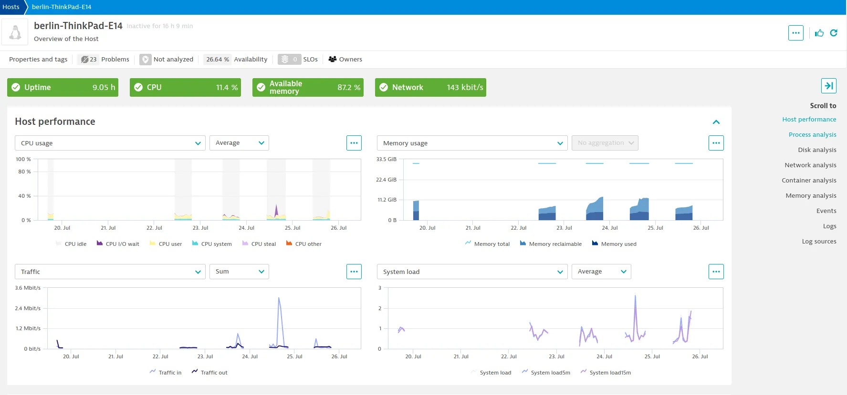Click the SLOs count icon
Viewport: 847px width, 395px height.
(x=289, y=60)
